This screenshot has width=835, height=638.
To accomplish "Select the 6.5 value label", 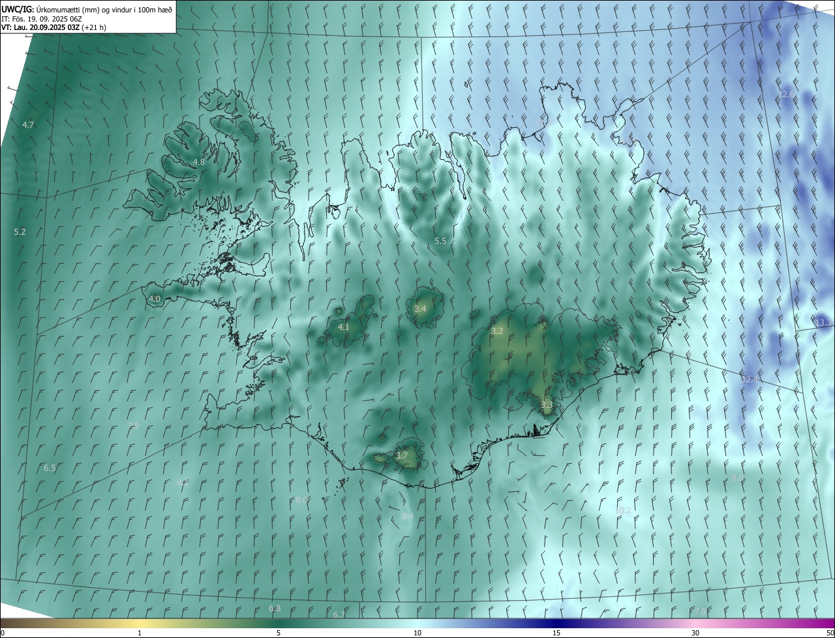I will (x=50, y=468).
